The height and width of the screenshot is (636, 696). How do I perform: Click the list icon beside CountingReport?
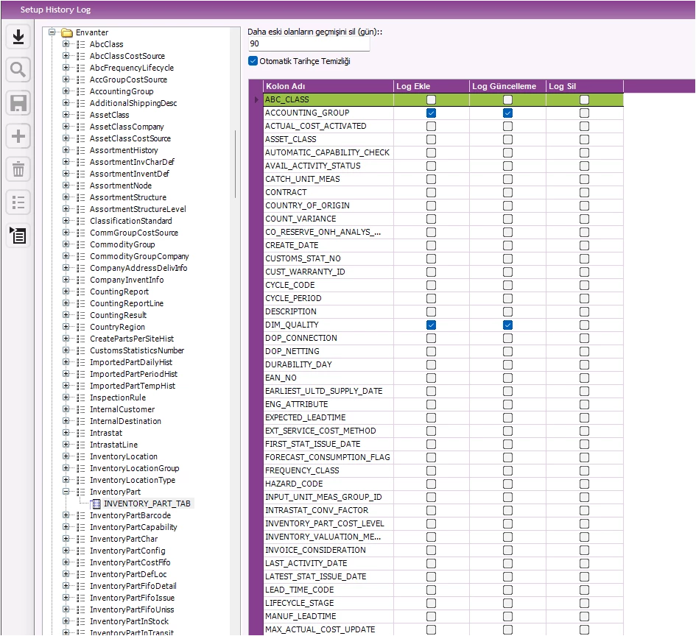80,291
